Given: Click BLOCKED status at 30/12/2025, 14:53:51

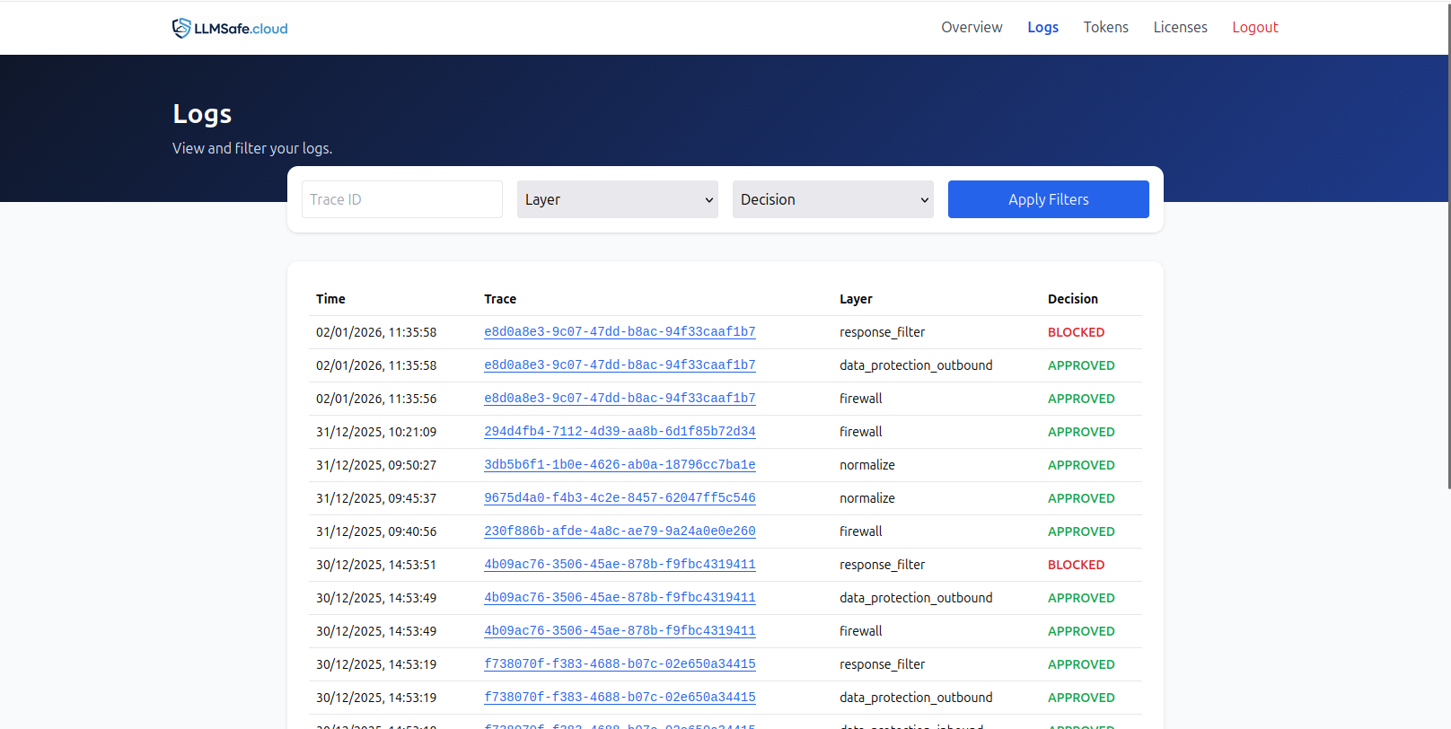Looking at the screenshot, I should 1076,565.
